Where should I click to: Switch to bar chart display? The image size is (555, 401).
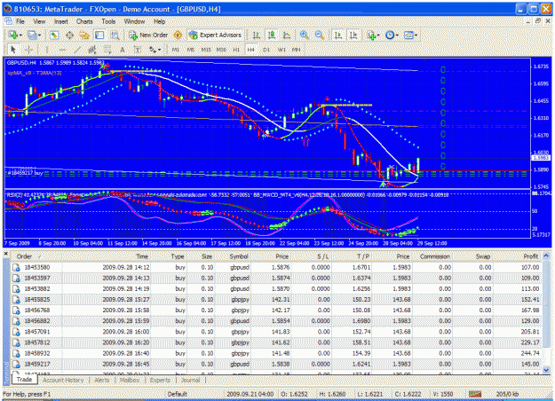click(256, 35)
